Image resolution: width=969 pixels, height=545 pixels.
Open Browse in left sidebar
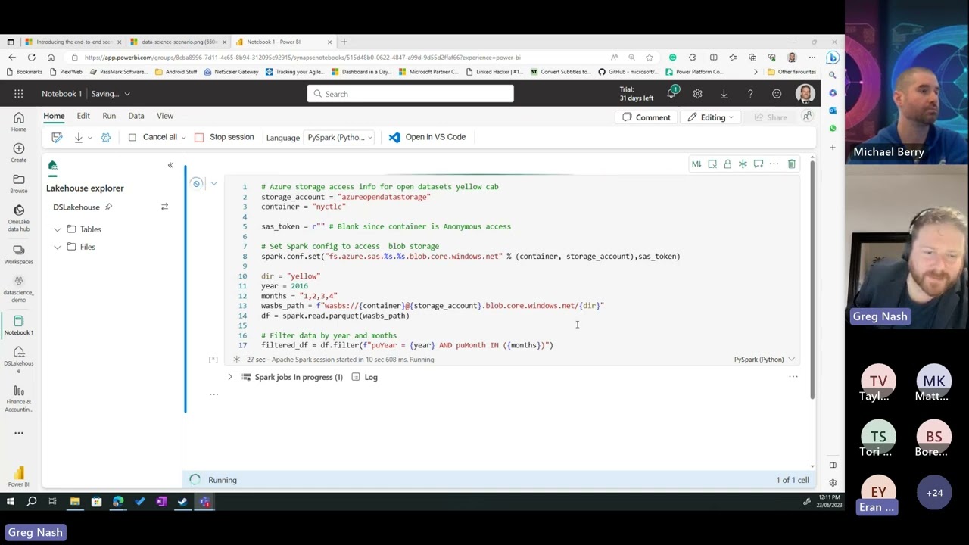[18, 183]
